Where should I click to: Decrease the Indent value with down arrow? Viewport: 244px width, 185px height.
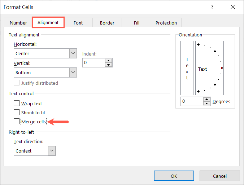[109, 65]
